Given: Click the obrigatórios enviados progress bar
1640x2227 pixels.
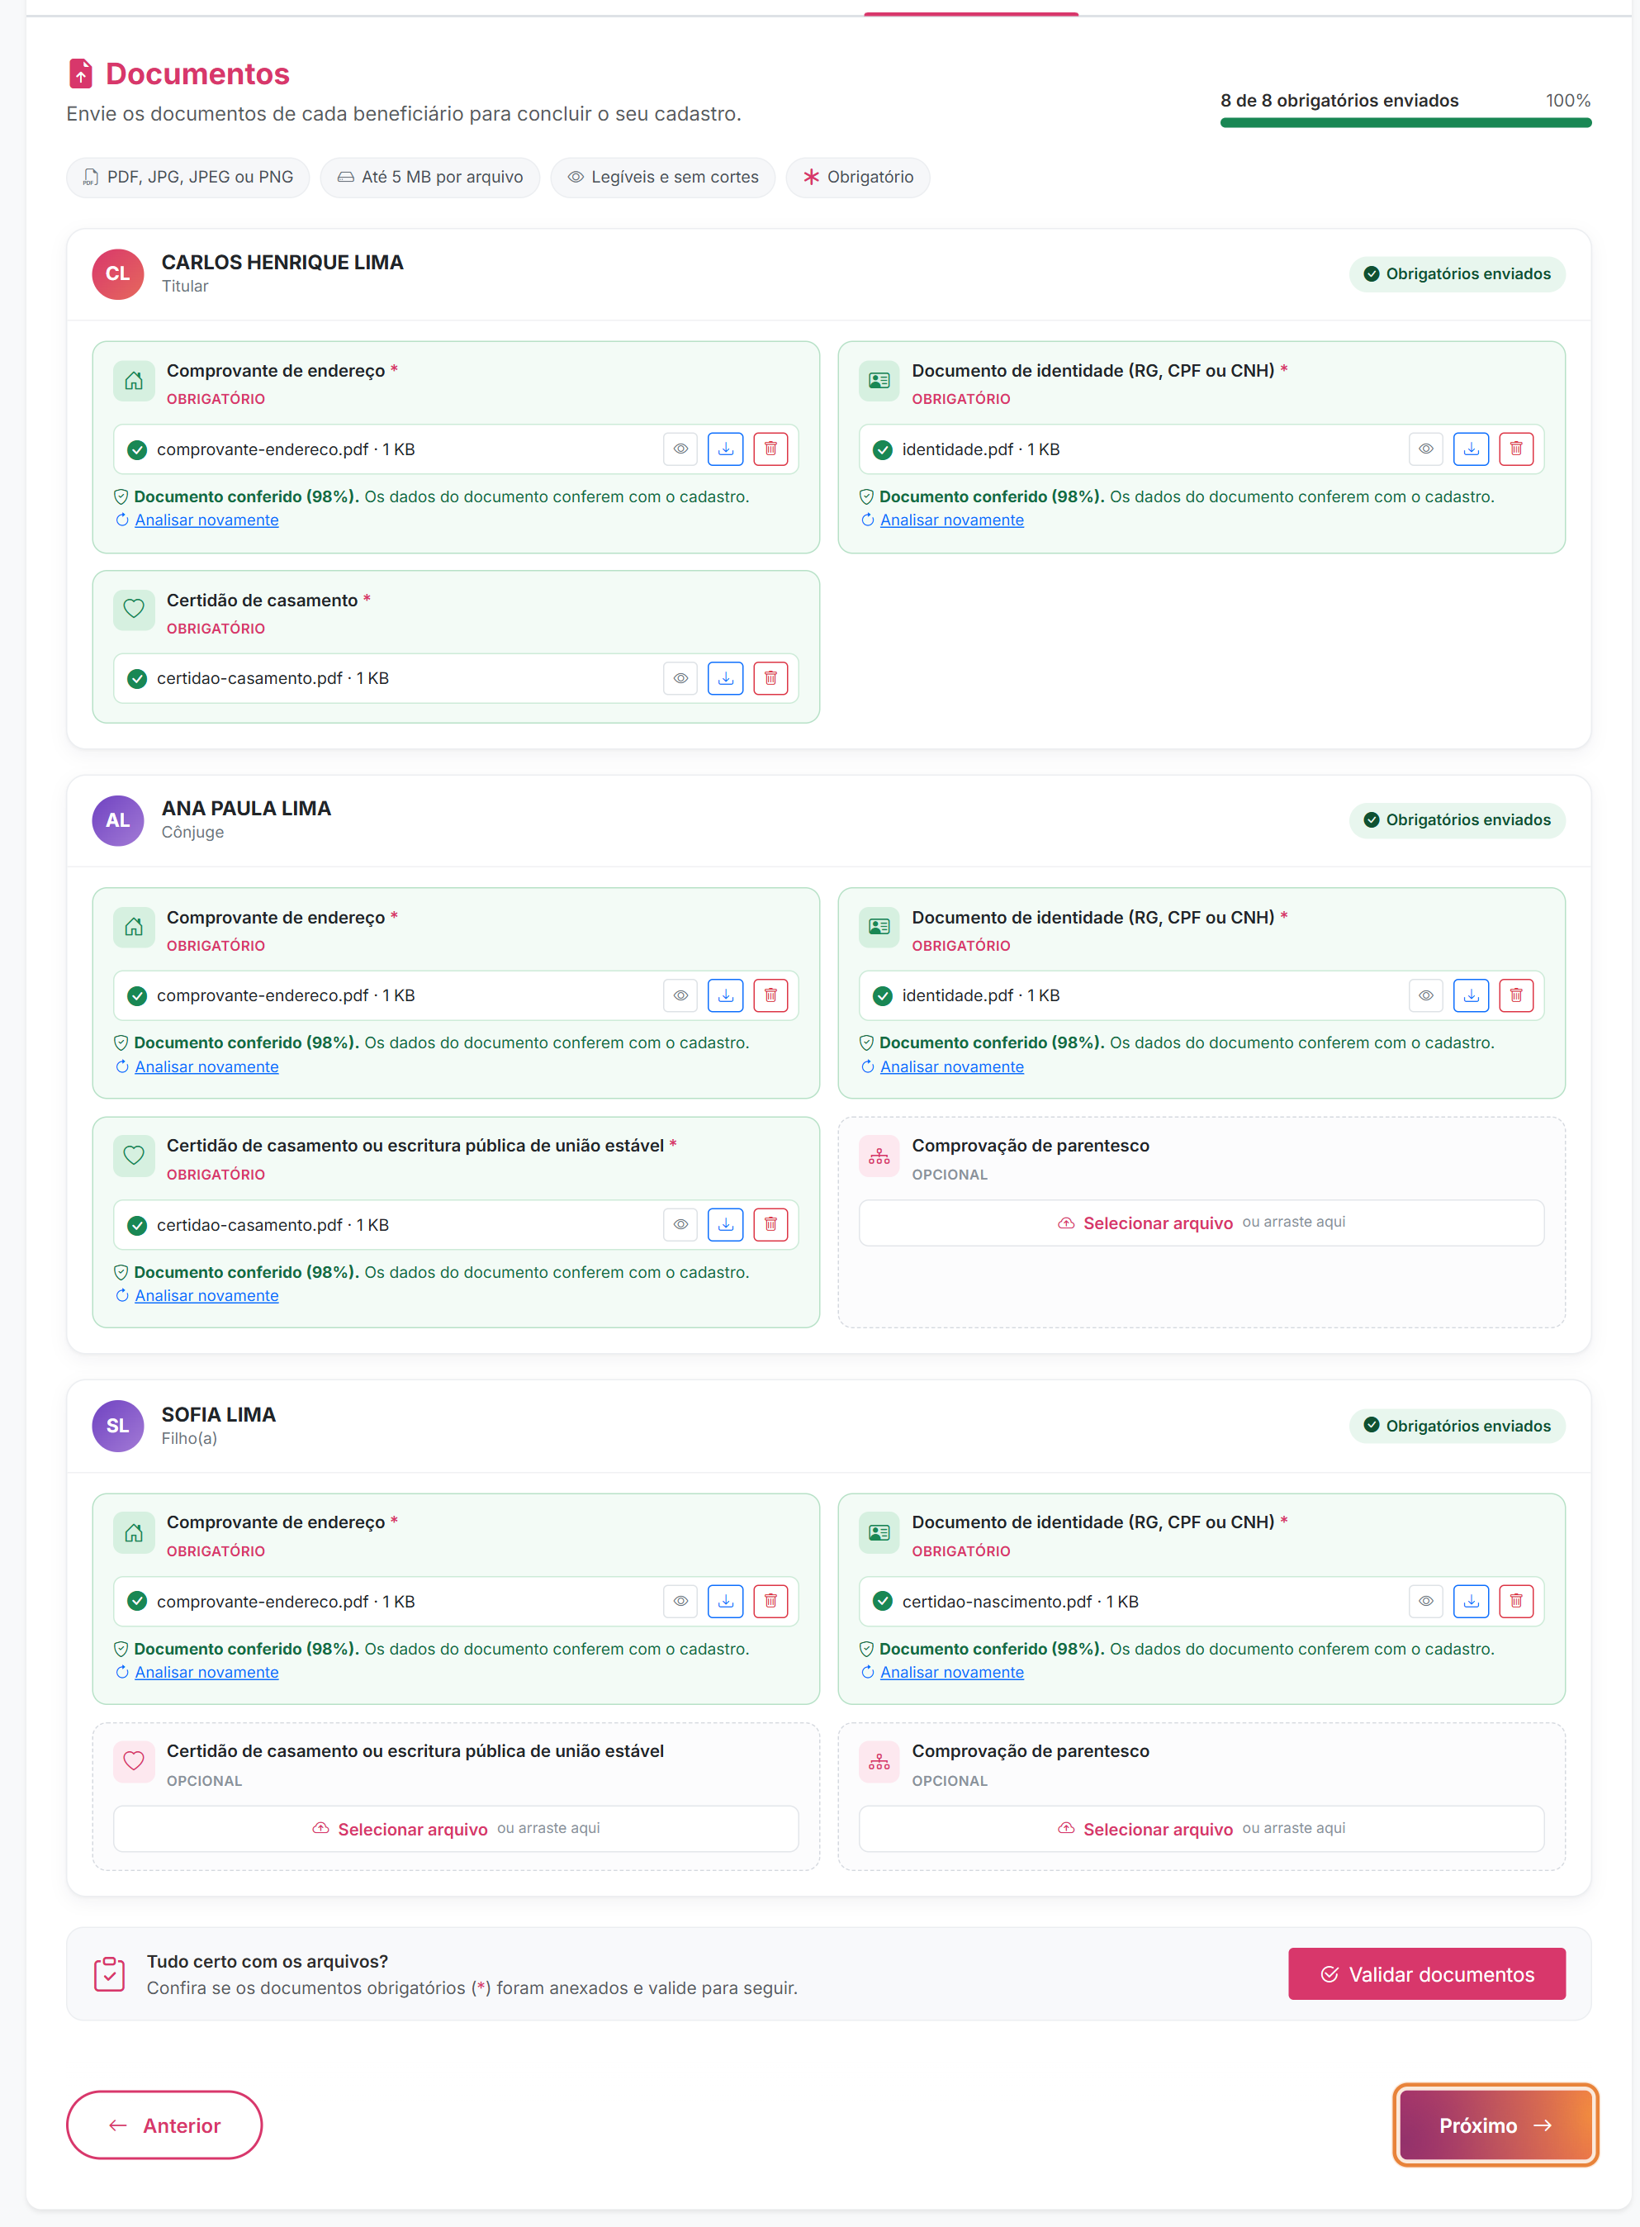Looking at the screenshot, I should point(1405,123).
